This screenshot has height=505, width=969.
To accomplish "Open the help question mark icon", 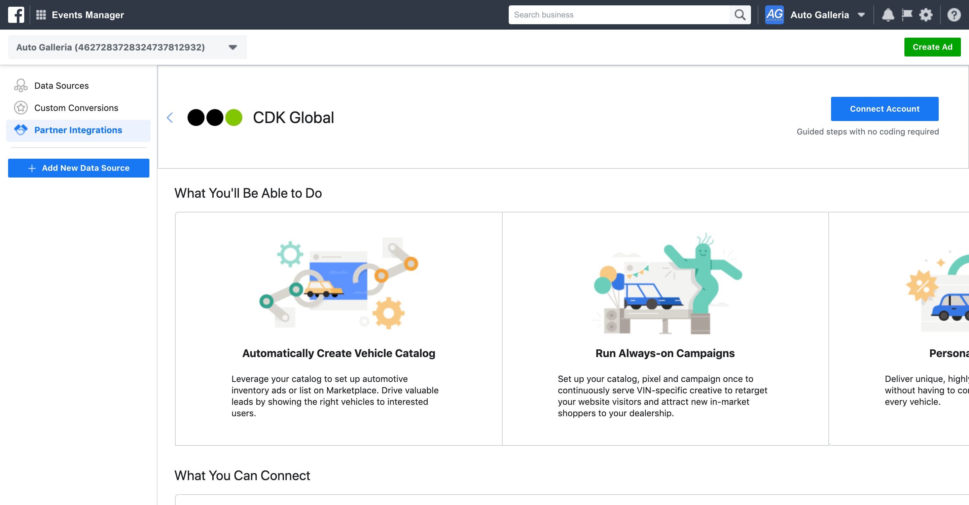I will [x=954, y=15].
